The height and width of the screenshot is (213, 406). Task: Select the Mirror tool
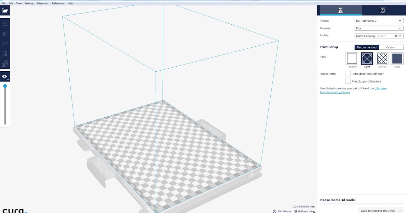pos(5,53)
